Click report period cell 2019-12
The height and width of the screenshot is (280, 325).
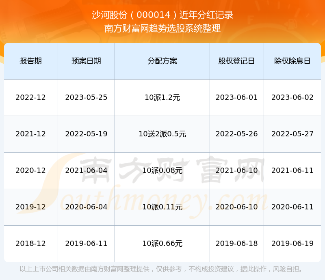pos(31,207)
